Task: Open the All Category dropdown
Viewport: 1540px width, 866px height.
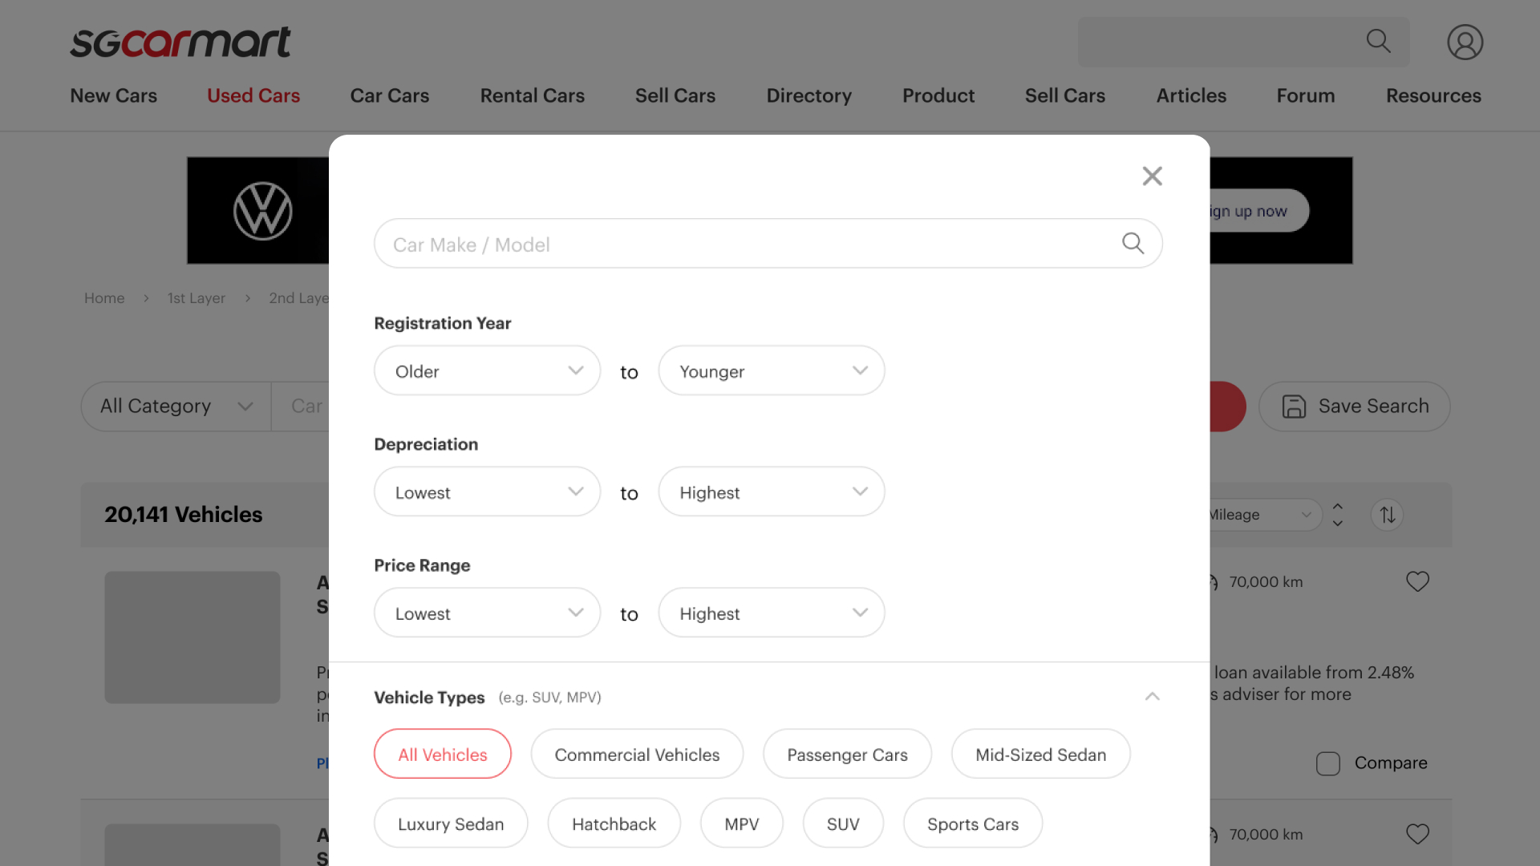Action: [176, 407]
